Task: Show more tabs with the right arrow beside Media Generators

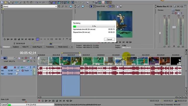Action: [x=72, y=47]
